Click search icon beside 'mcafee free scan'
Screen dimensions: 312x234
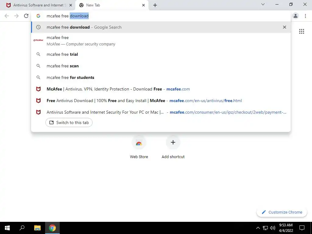(38, 66)
